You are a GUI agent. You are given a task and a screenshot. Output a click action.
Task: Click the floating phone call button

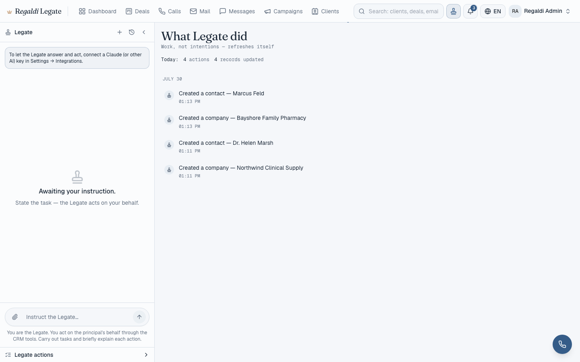pyautogui.click(x=562, y=344)
